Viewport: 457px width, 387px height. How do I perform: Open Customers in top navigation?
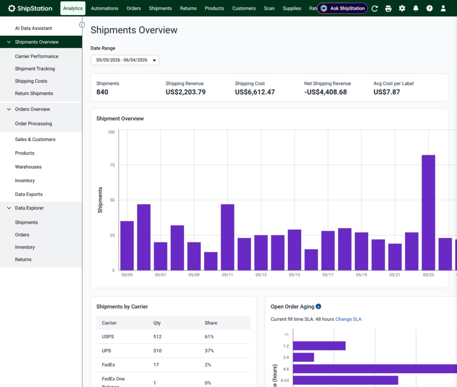[x=244, y=8]
